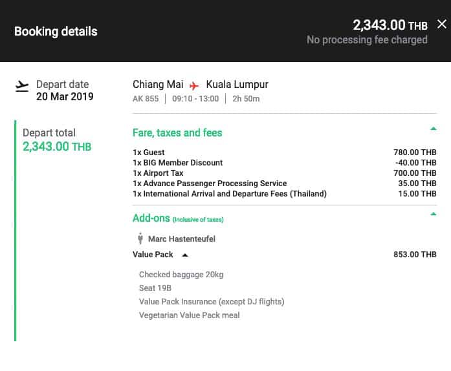Image resolution: width=451 pixels, height=371 pixels.
Task: Click Vegetarian Value Pack meal line
Action: click(189, 315)
